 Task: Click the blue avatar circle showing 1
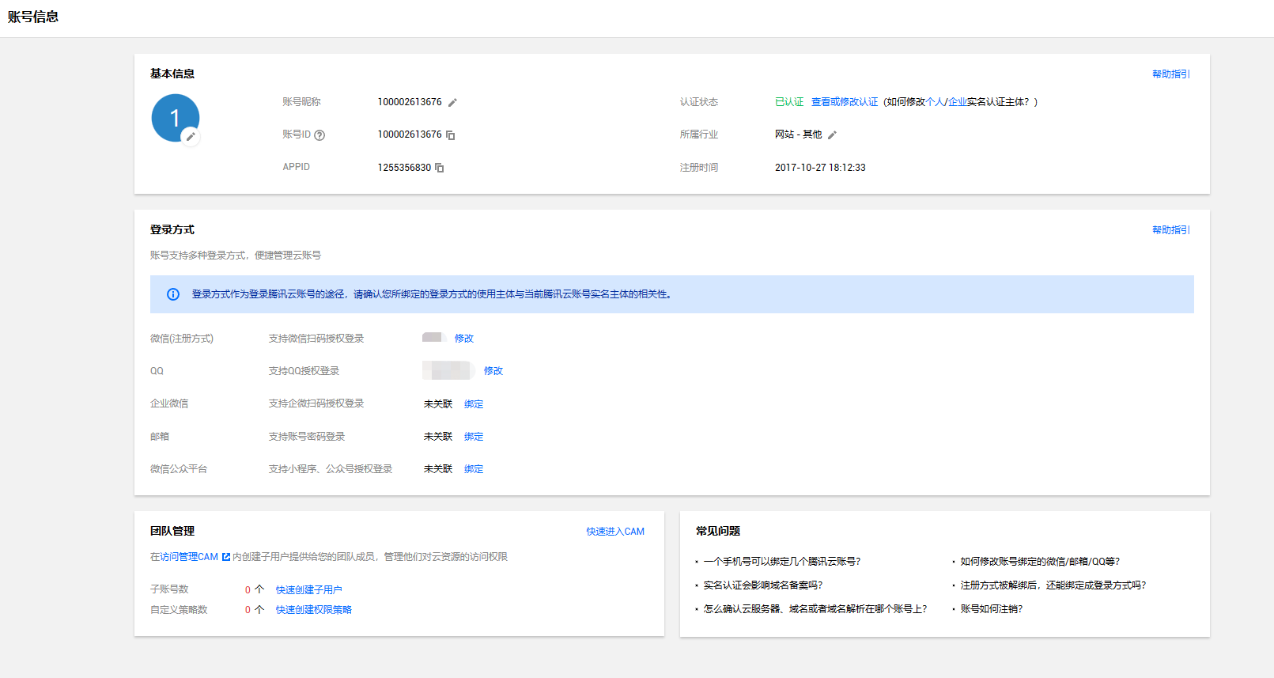[173, 116]
